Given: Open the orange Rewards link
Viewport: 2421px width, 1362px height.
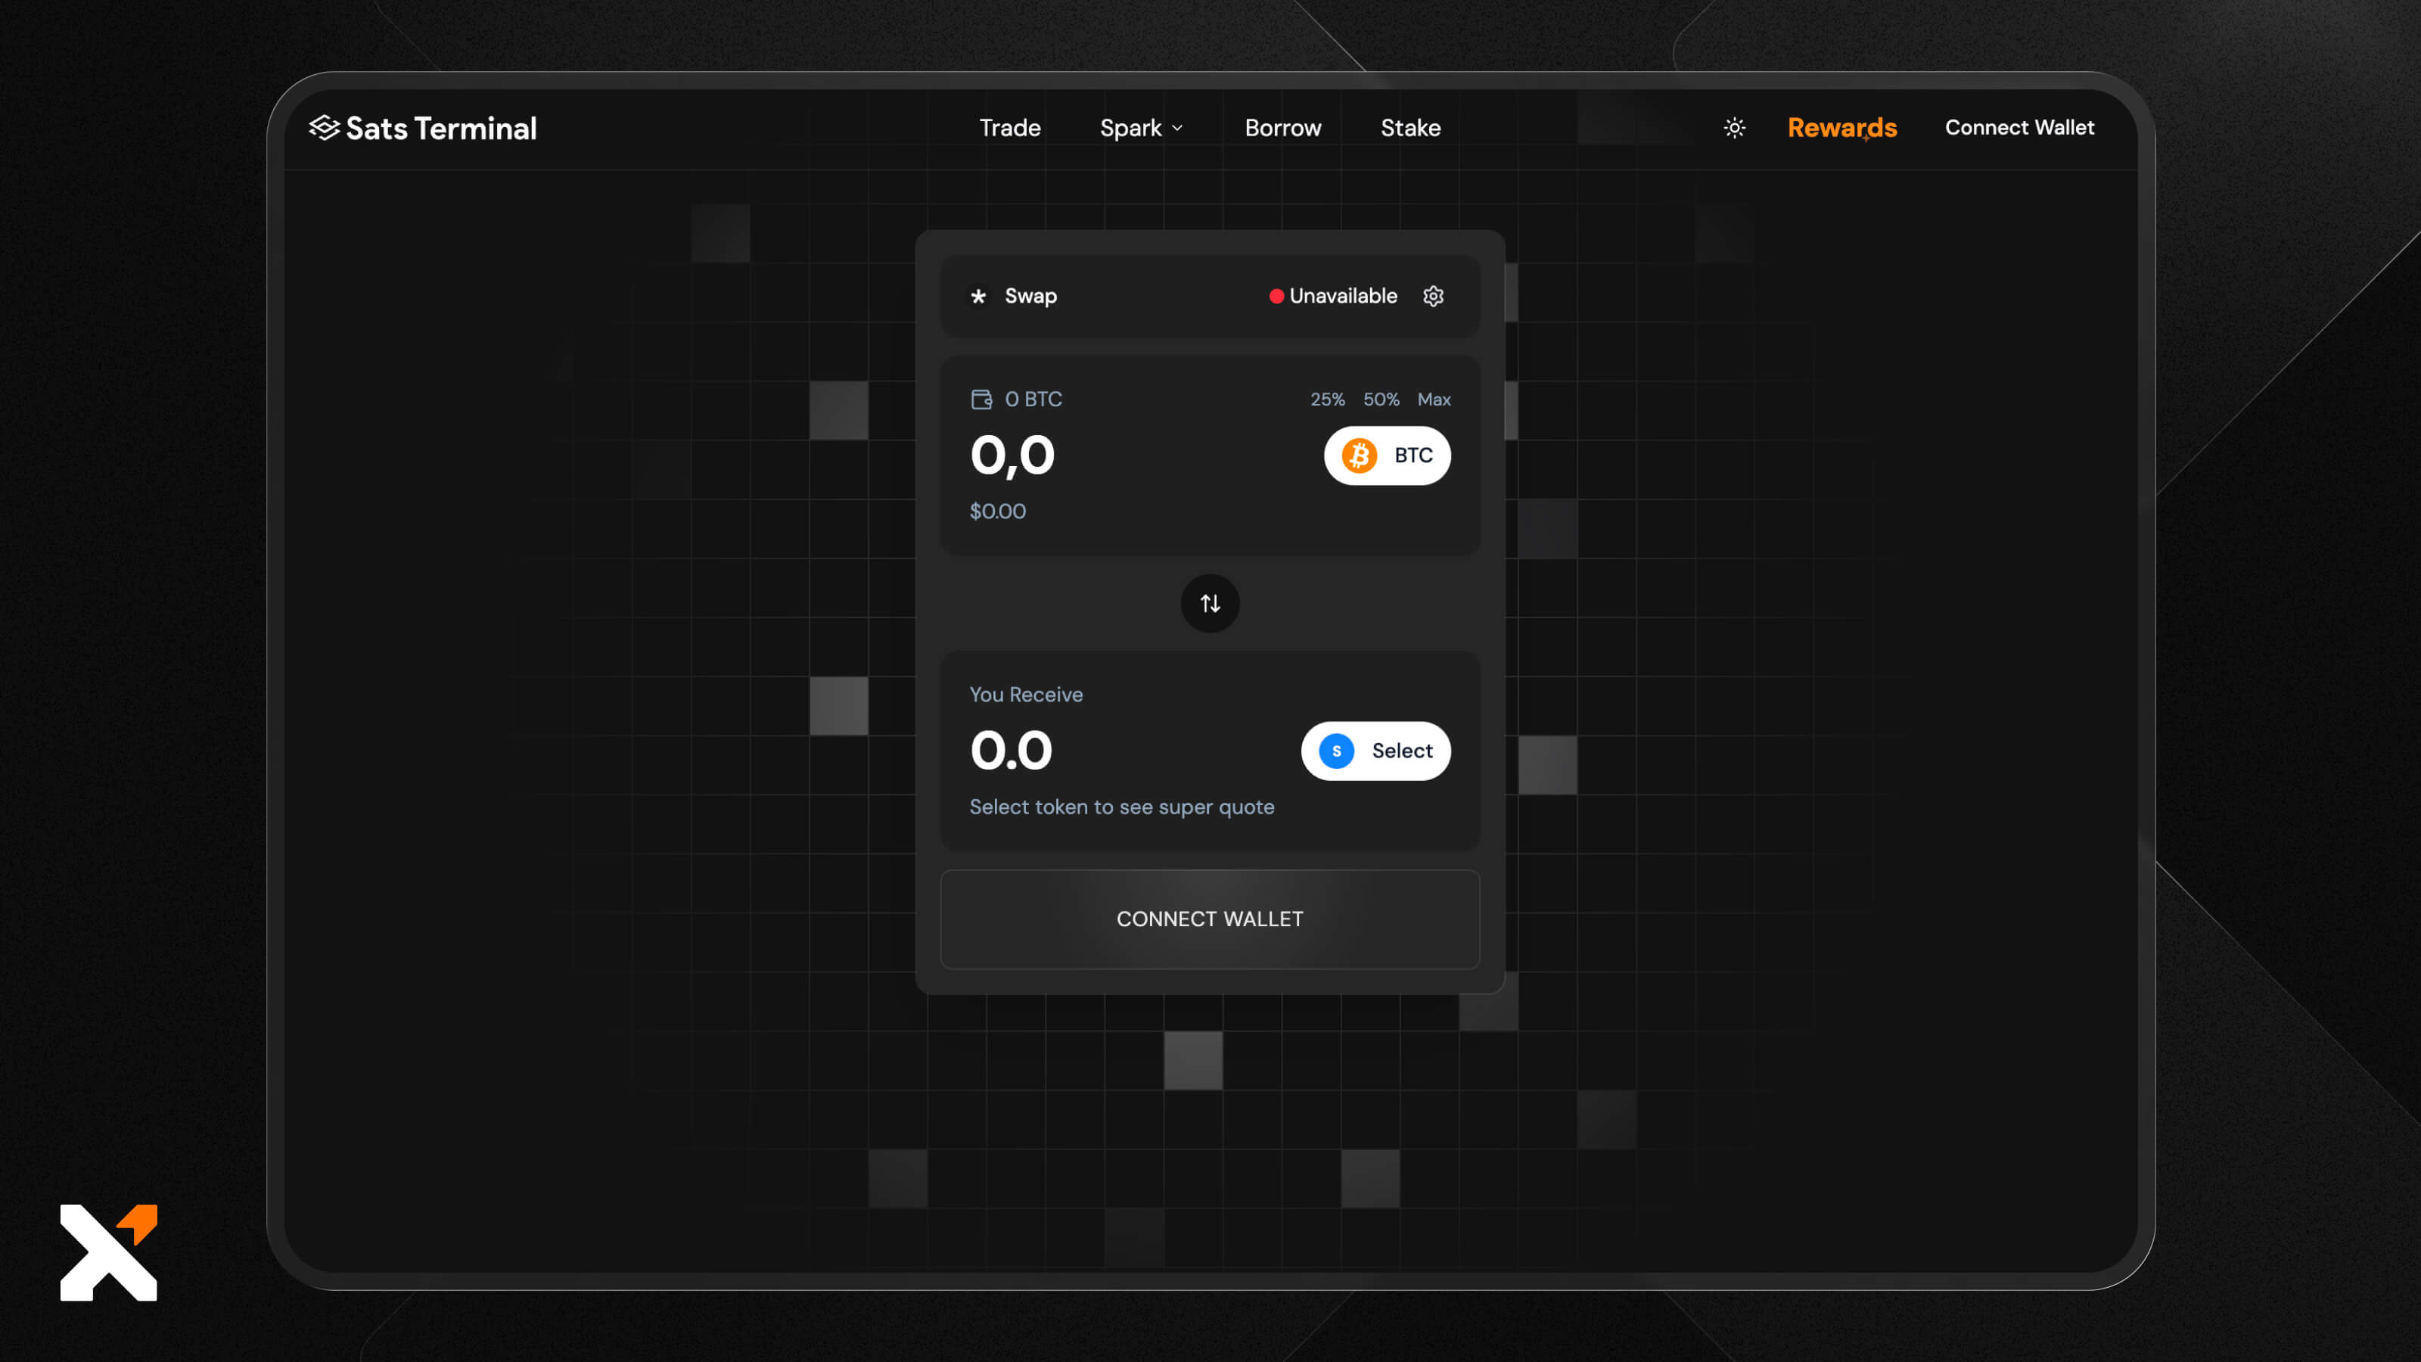Looking at the screenshot, I should coord(1841,128).
